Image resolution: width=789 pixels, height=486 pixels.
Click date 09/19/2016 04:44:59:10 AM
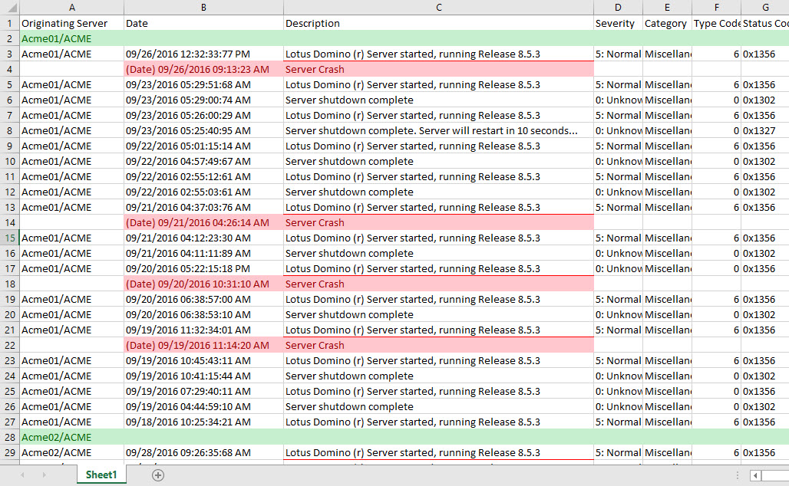pos(203,406)
